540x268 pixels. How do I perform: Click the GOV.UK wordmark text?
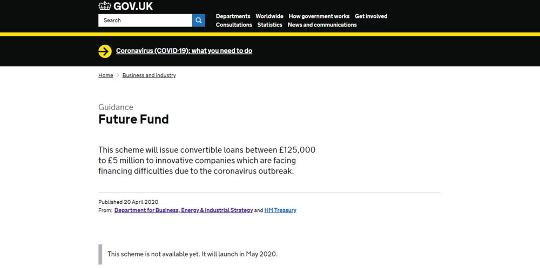(133, 6)
